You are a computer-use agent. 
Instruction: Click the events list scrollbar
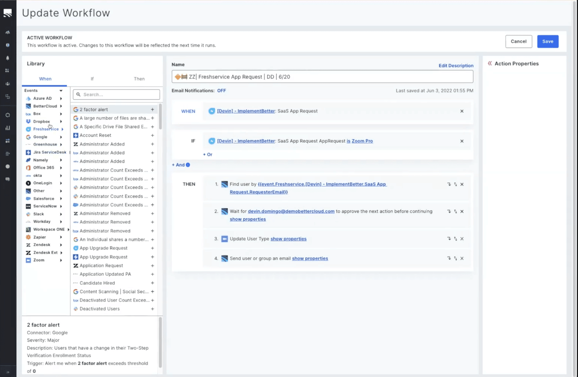pyautogui.click(x=160, y=116)
